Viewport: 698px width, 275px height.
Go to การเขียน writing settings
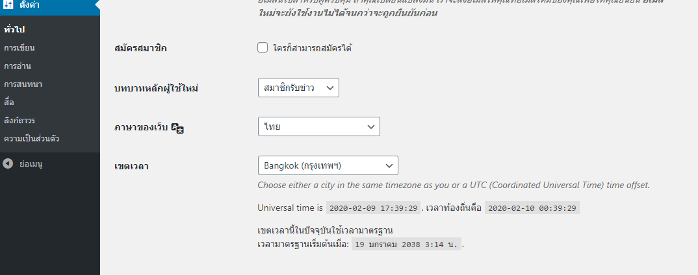19,48
